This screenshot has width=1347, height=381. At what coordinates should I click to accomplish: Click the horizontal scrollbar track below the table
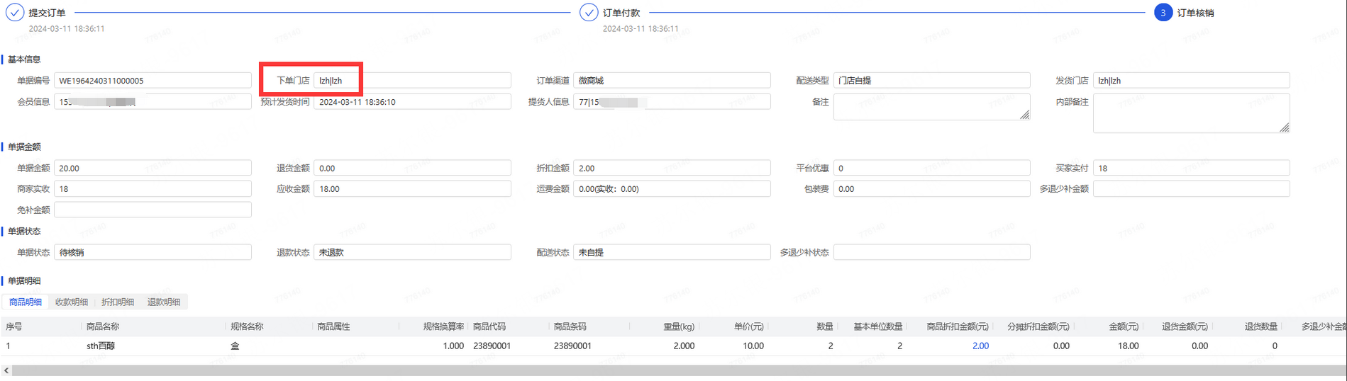tap(679, 370)
